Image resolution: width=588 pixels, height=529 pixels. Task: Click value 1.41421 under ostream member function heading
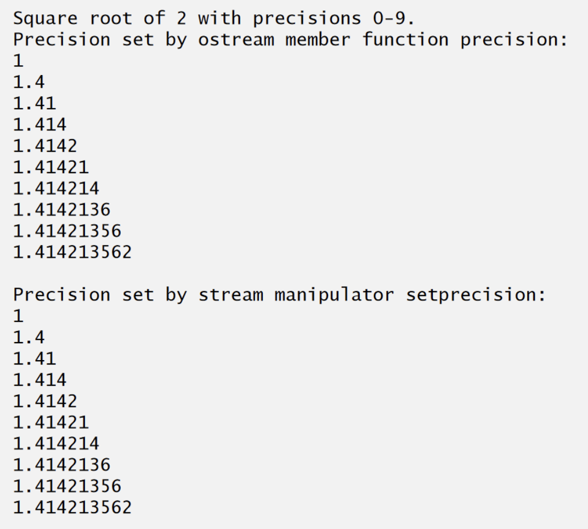(50, 167)
